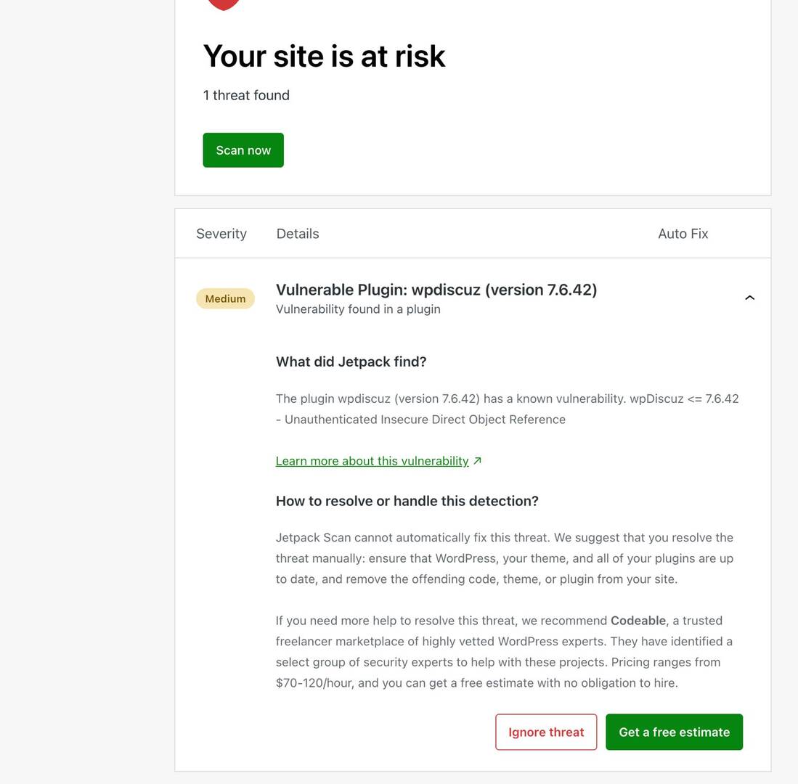Click the Medium severity badge
The image size is (798, 784).
[x=225, y=298]
